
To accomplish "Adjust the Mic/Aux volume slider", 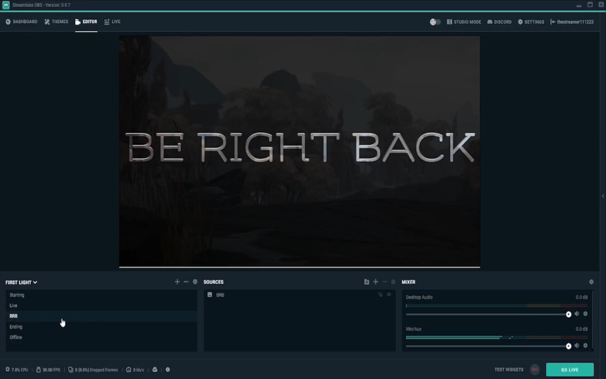I will pyautogui.click(x=489, y=346).
